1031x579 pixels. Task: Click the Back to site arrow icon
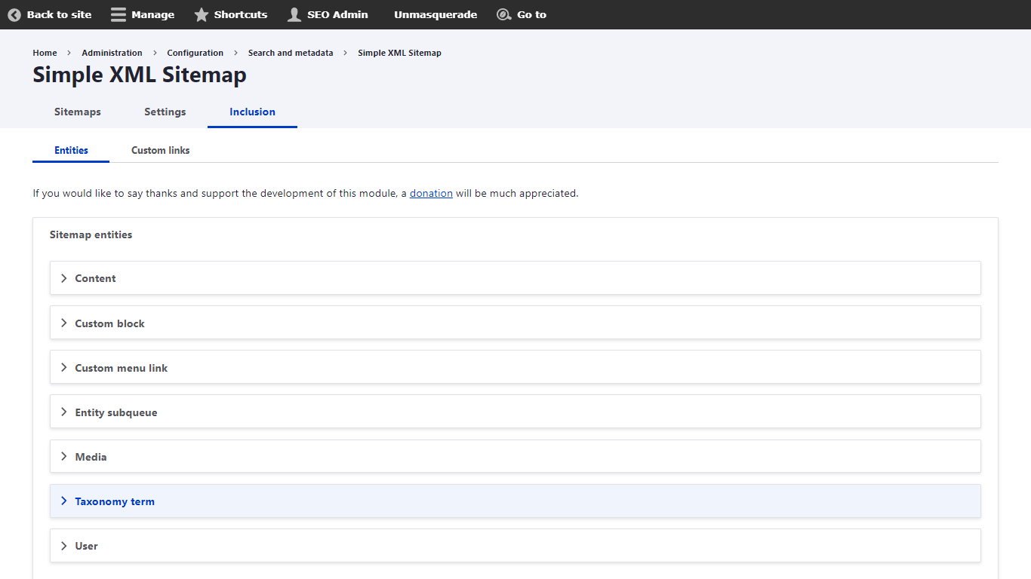(14, 15)
